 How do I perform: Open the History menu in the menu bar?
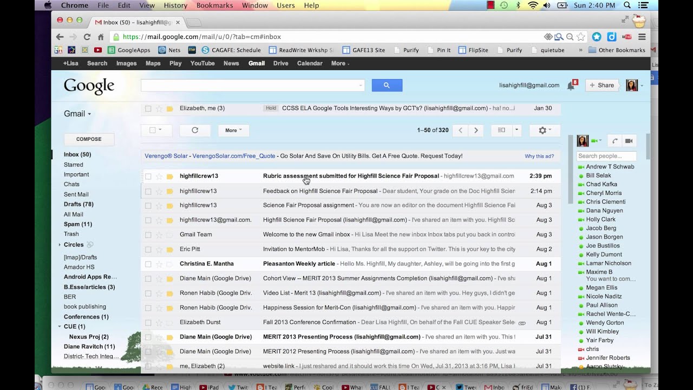point(175,5)
